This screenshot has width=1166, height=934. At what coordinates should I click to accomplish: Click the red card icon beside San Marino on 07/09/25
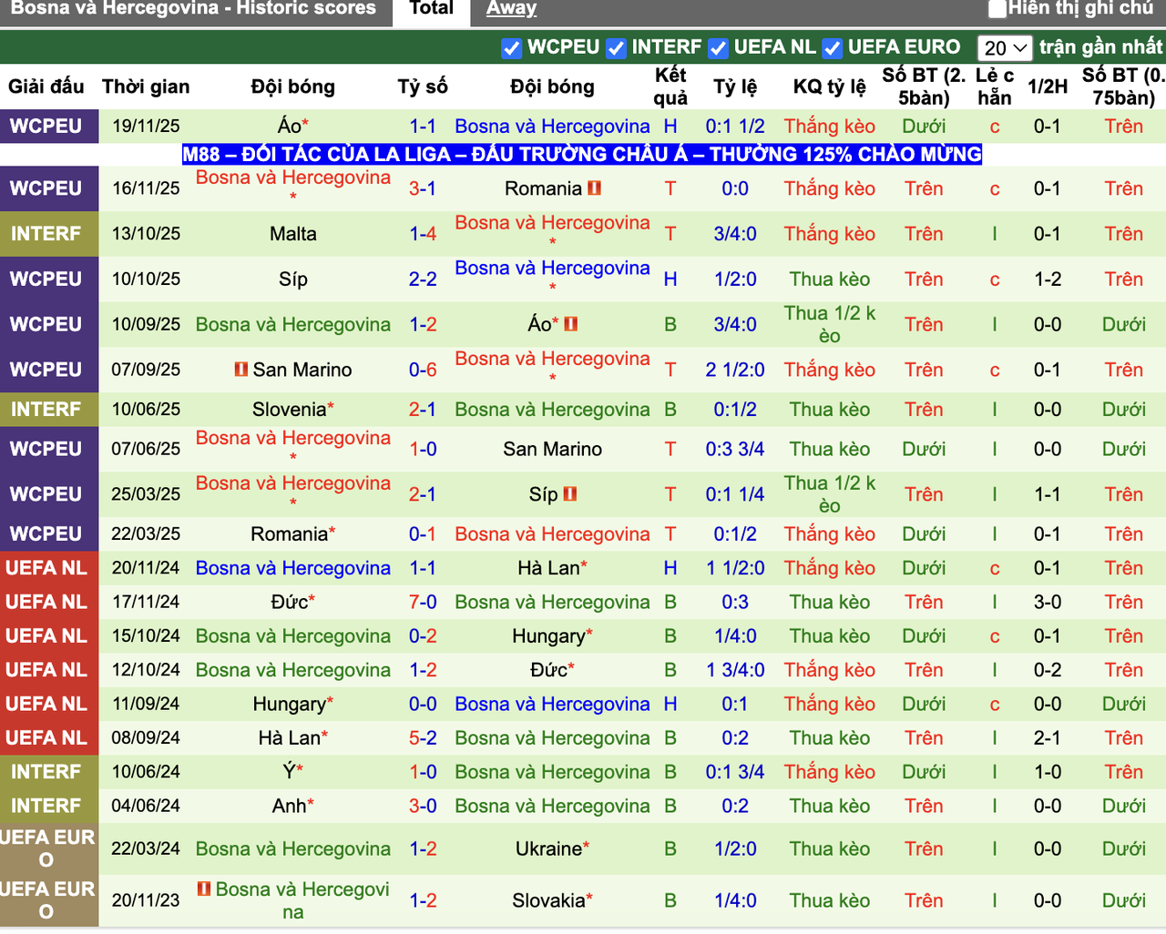(241, 369)
